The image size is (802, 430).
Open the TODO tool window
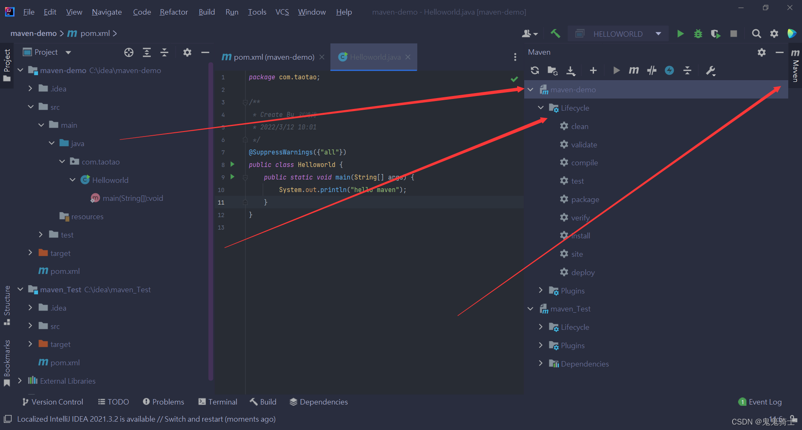click(x=113, y=402)
